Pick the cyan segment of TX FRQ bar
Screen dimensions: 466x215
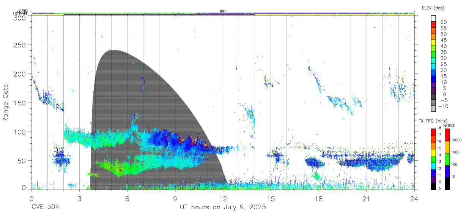point(433,165)
